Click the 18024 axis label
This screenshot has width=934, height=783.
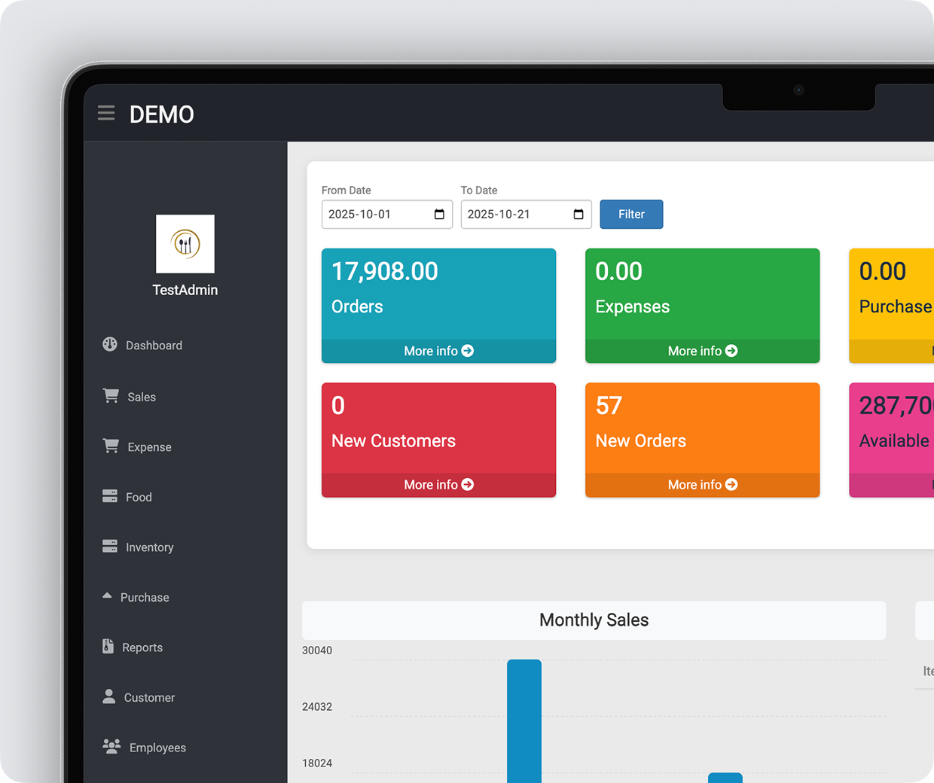pos(317,763)
